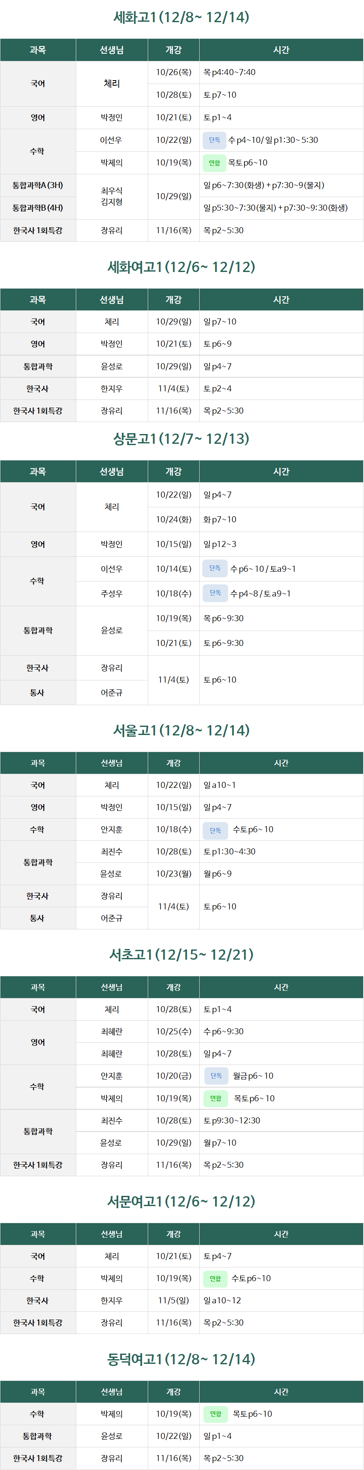The height and width of the screenshot is (1470, 364).
Task: Select the 세화고1 (12/8~12/14) heading
Action: point(182,17)
